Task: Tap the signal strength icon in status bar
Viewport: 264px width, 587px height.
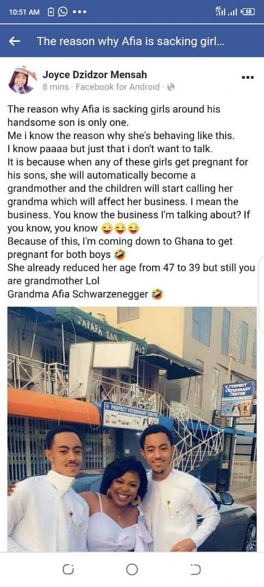Action: (227, 11)
